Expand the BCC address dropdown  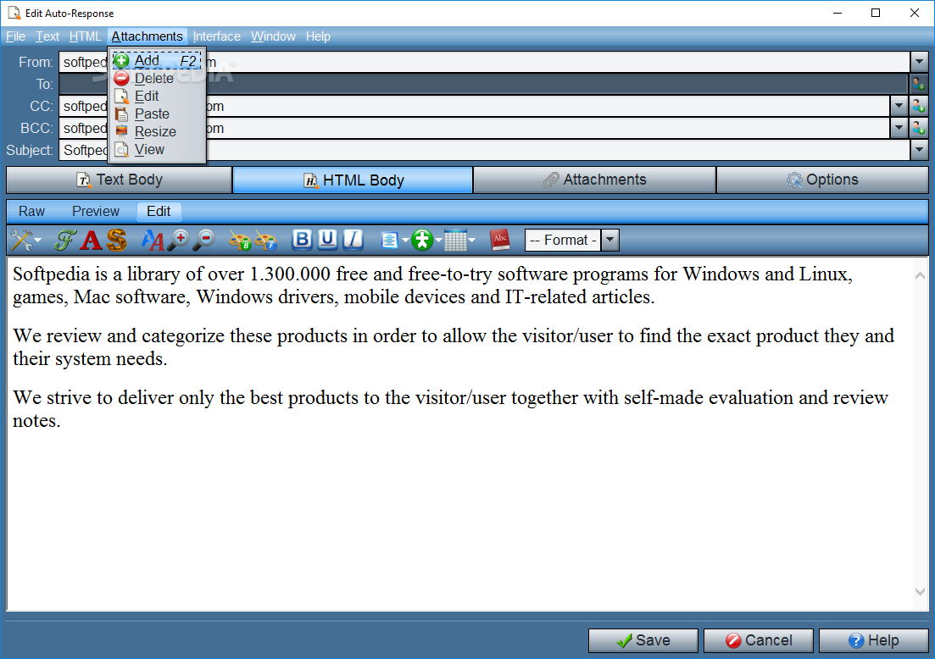tap(899, 128)
